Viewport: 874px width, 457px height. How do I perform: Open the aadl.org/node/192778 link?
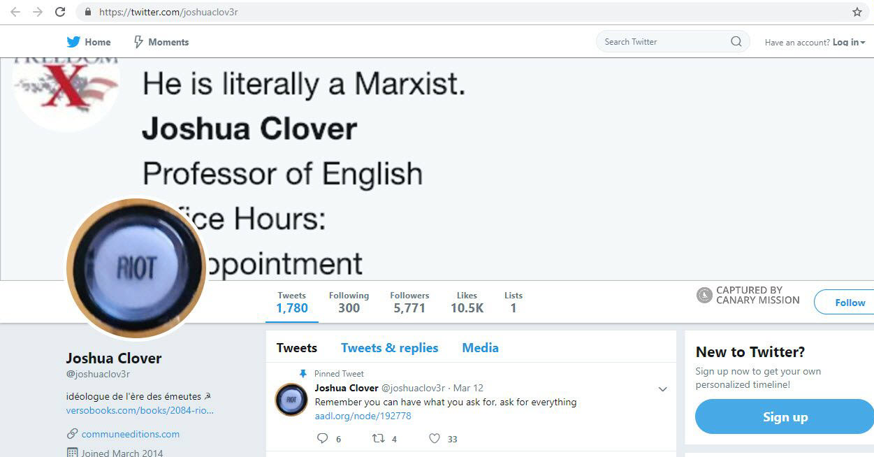pos(363,416)
